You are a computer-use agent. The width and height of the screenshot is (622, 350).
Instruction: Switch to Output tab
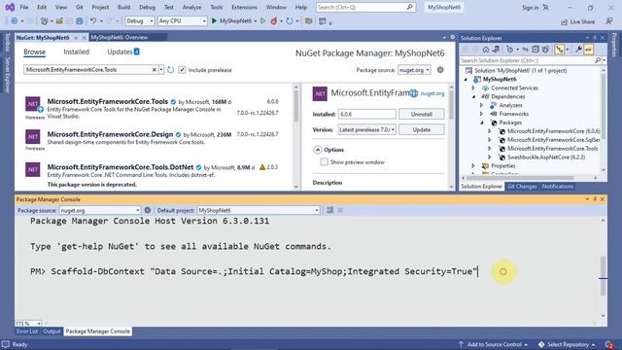tap(52, 332)
